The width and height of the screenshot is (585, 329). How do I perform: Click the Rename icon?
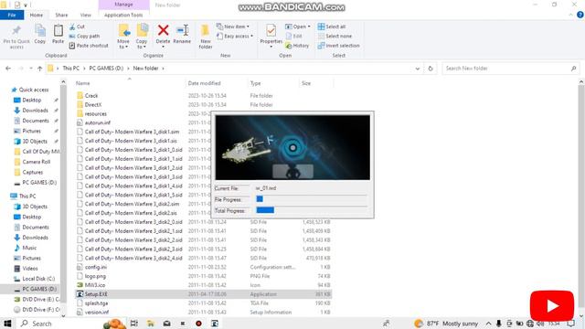coord(182,30)
